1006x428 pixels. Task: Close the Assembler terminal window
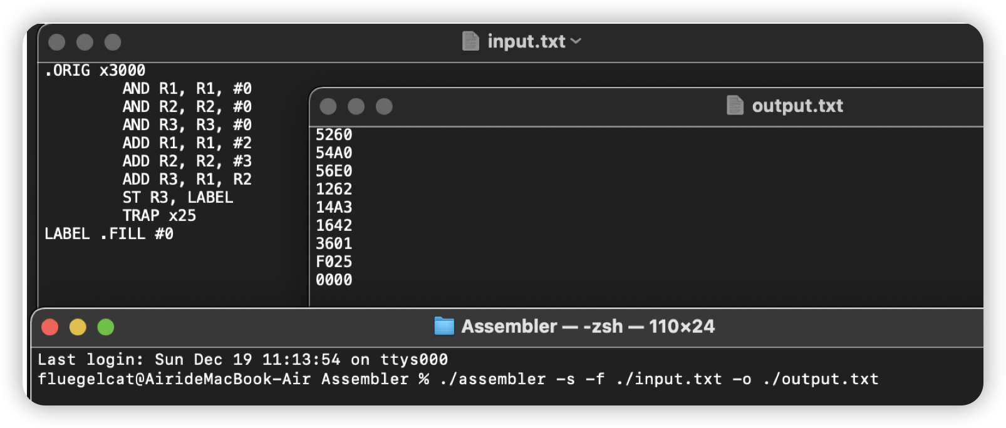point(50,327)
